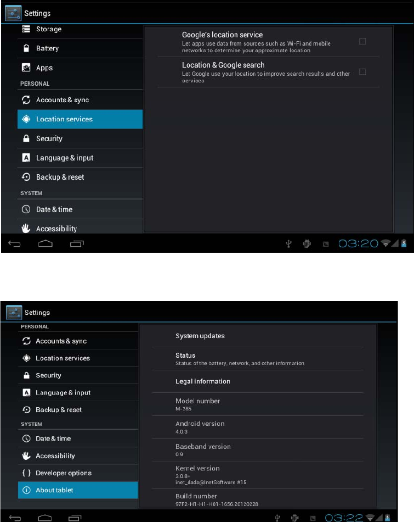414x522 pixels.
Task: Tap Model number M-285 entry
Action: coord(258,404)
